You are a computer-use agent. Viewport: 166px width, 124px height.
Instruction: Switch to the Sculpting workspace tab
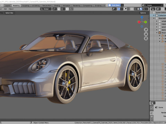coord(26,6)
